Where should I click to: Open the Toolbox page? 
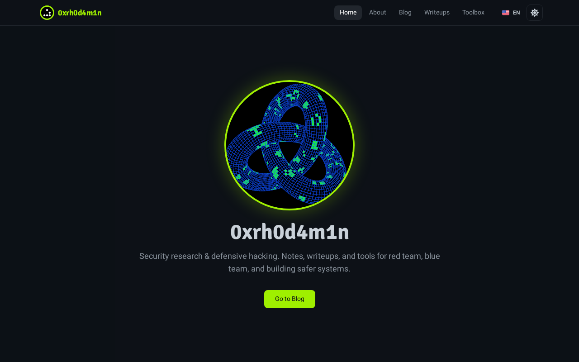click(473, 13)
